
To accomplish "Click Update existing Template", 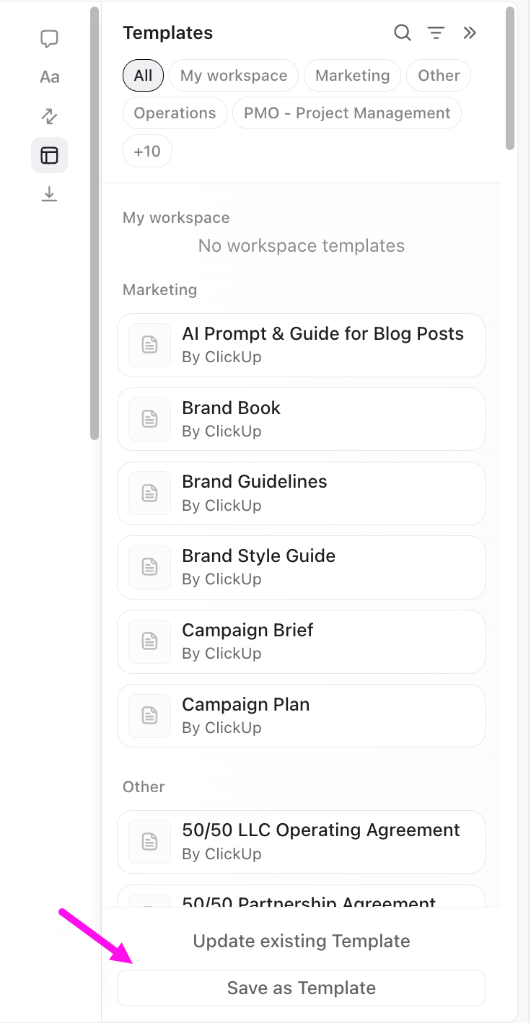I will click(x=301, y=941).
